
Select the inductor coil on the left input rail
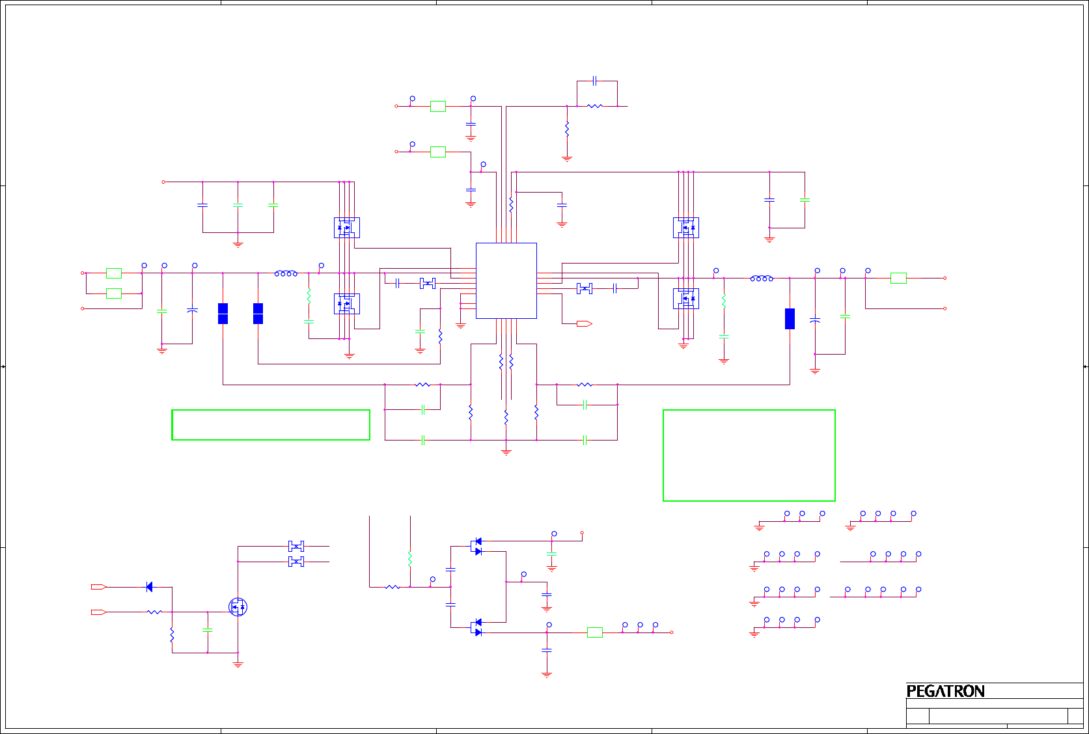(286, 274)
